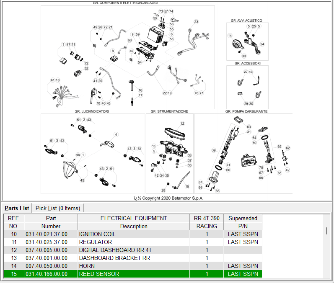Select callout 23 on the wiring harness

click(196, 22)
